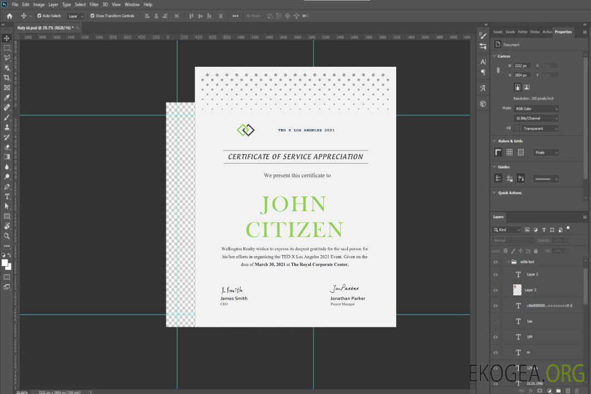591x394 pixels.
Task: Select the Crop tool in the toolbar
Action: (x=7, y=78)
